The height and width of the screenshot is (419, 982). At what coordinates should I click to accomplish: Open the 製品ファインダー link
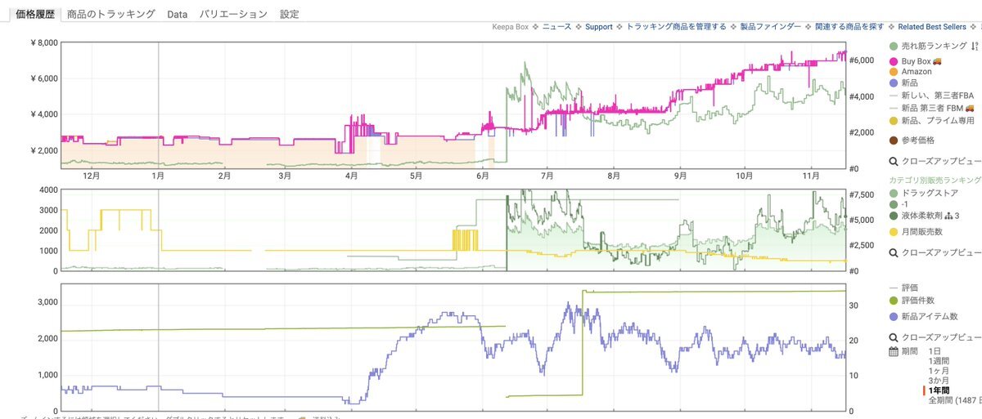(771, 27)
